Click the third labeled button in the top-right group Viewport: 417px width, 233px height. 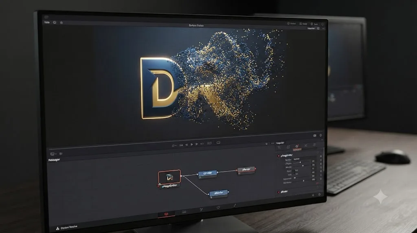click(x=314, y=24)
